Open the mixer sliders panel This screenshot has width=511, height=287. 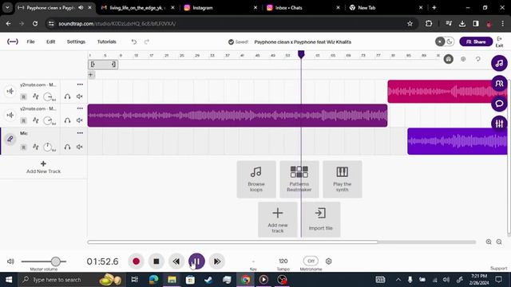coord(499,124)
